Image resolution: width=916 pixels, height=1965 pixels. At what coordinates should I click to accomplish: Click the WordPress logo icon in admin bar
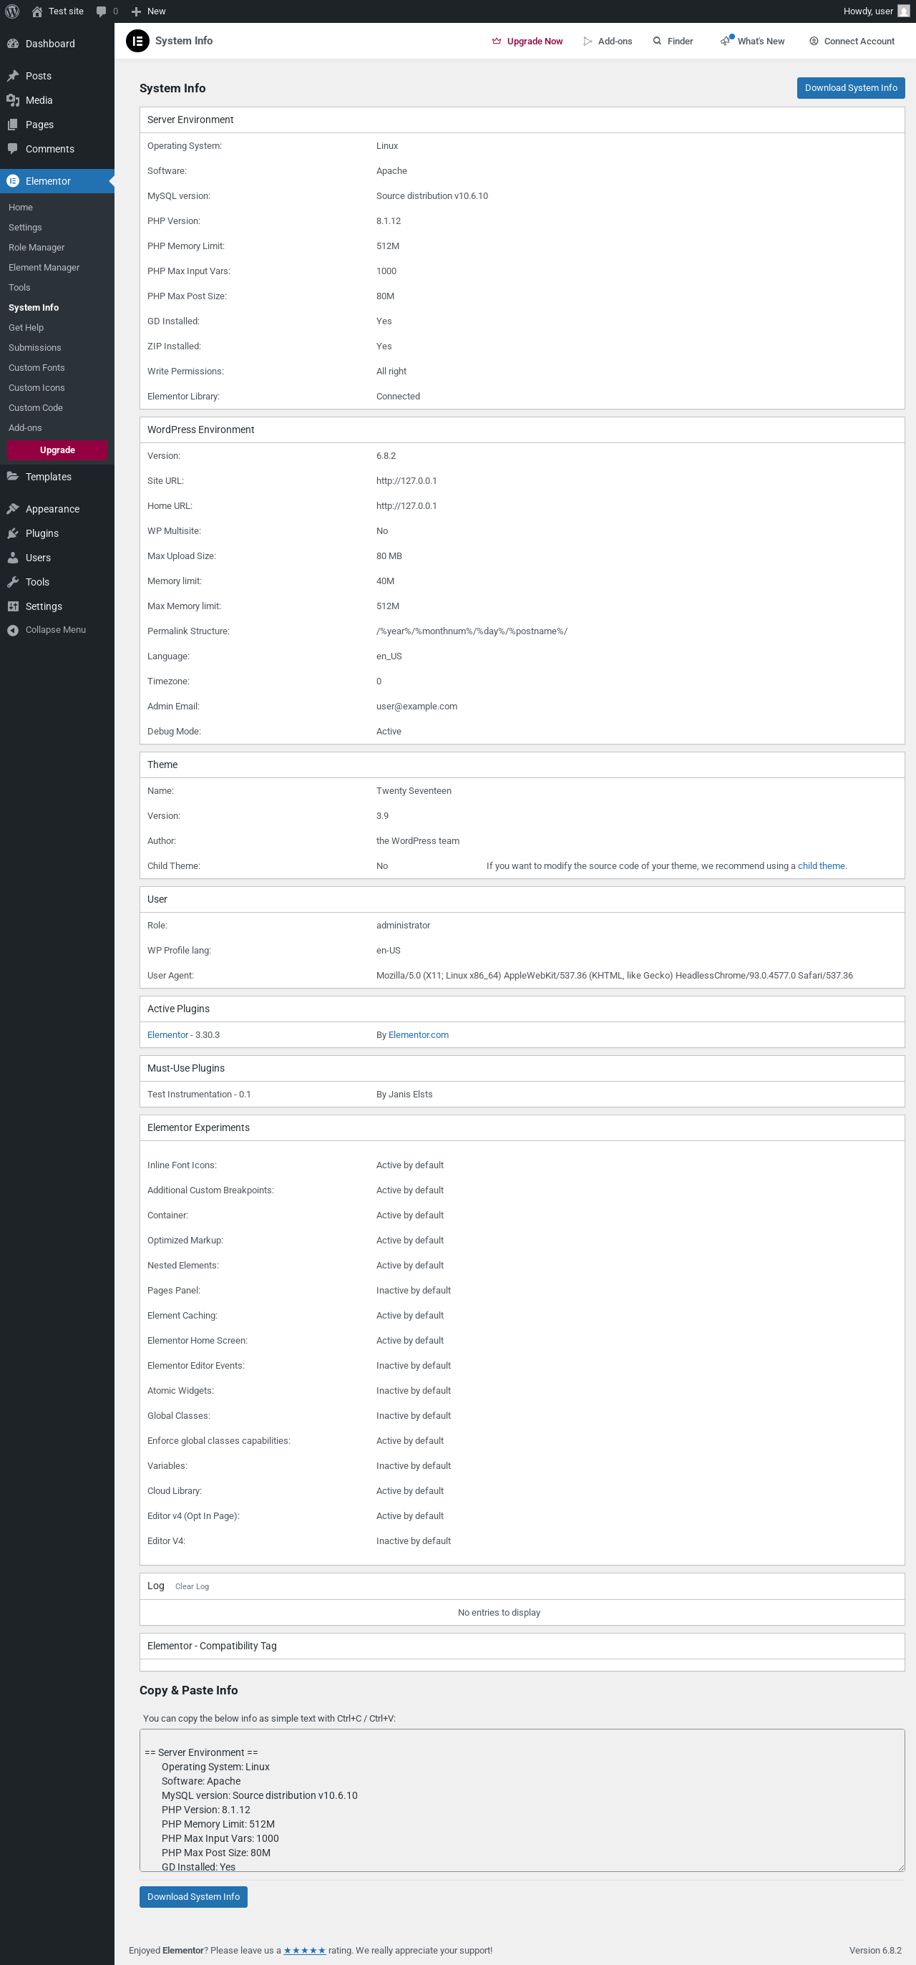[12, 11]
